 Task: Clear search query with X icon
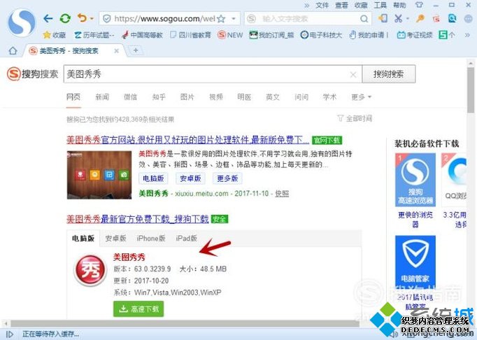(353, 74)
